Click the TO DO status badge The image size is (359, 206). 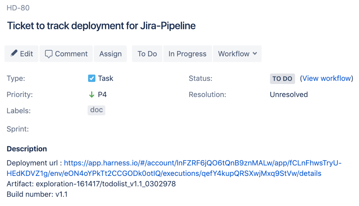tap(282, 79)
